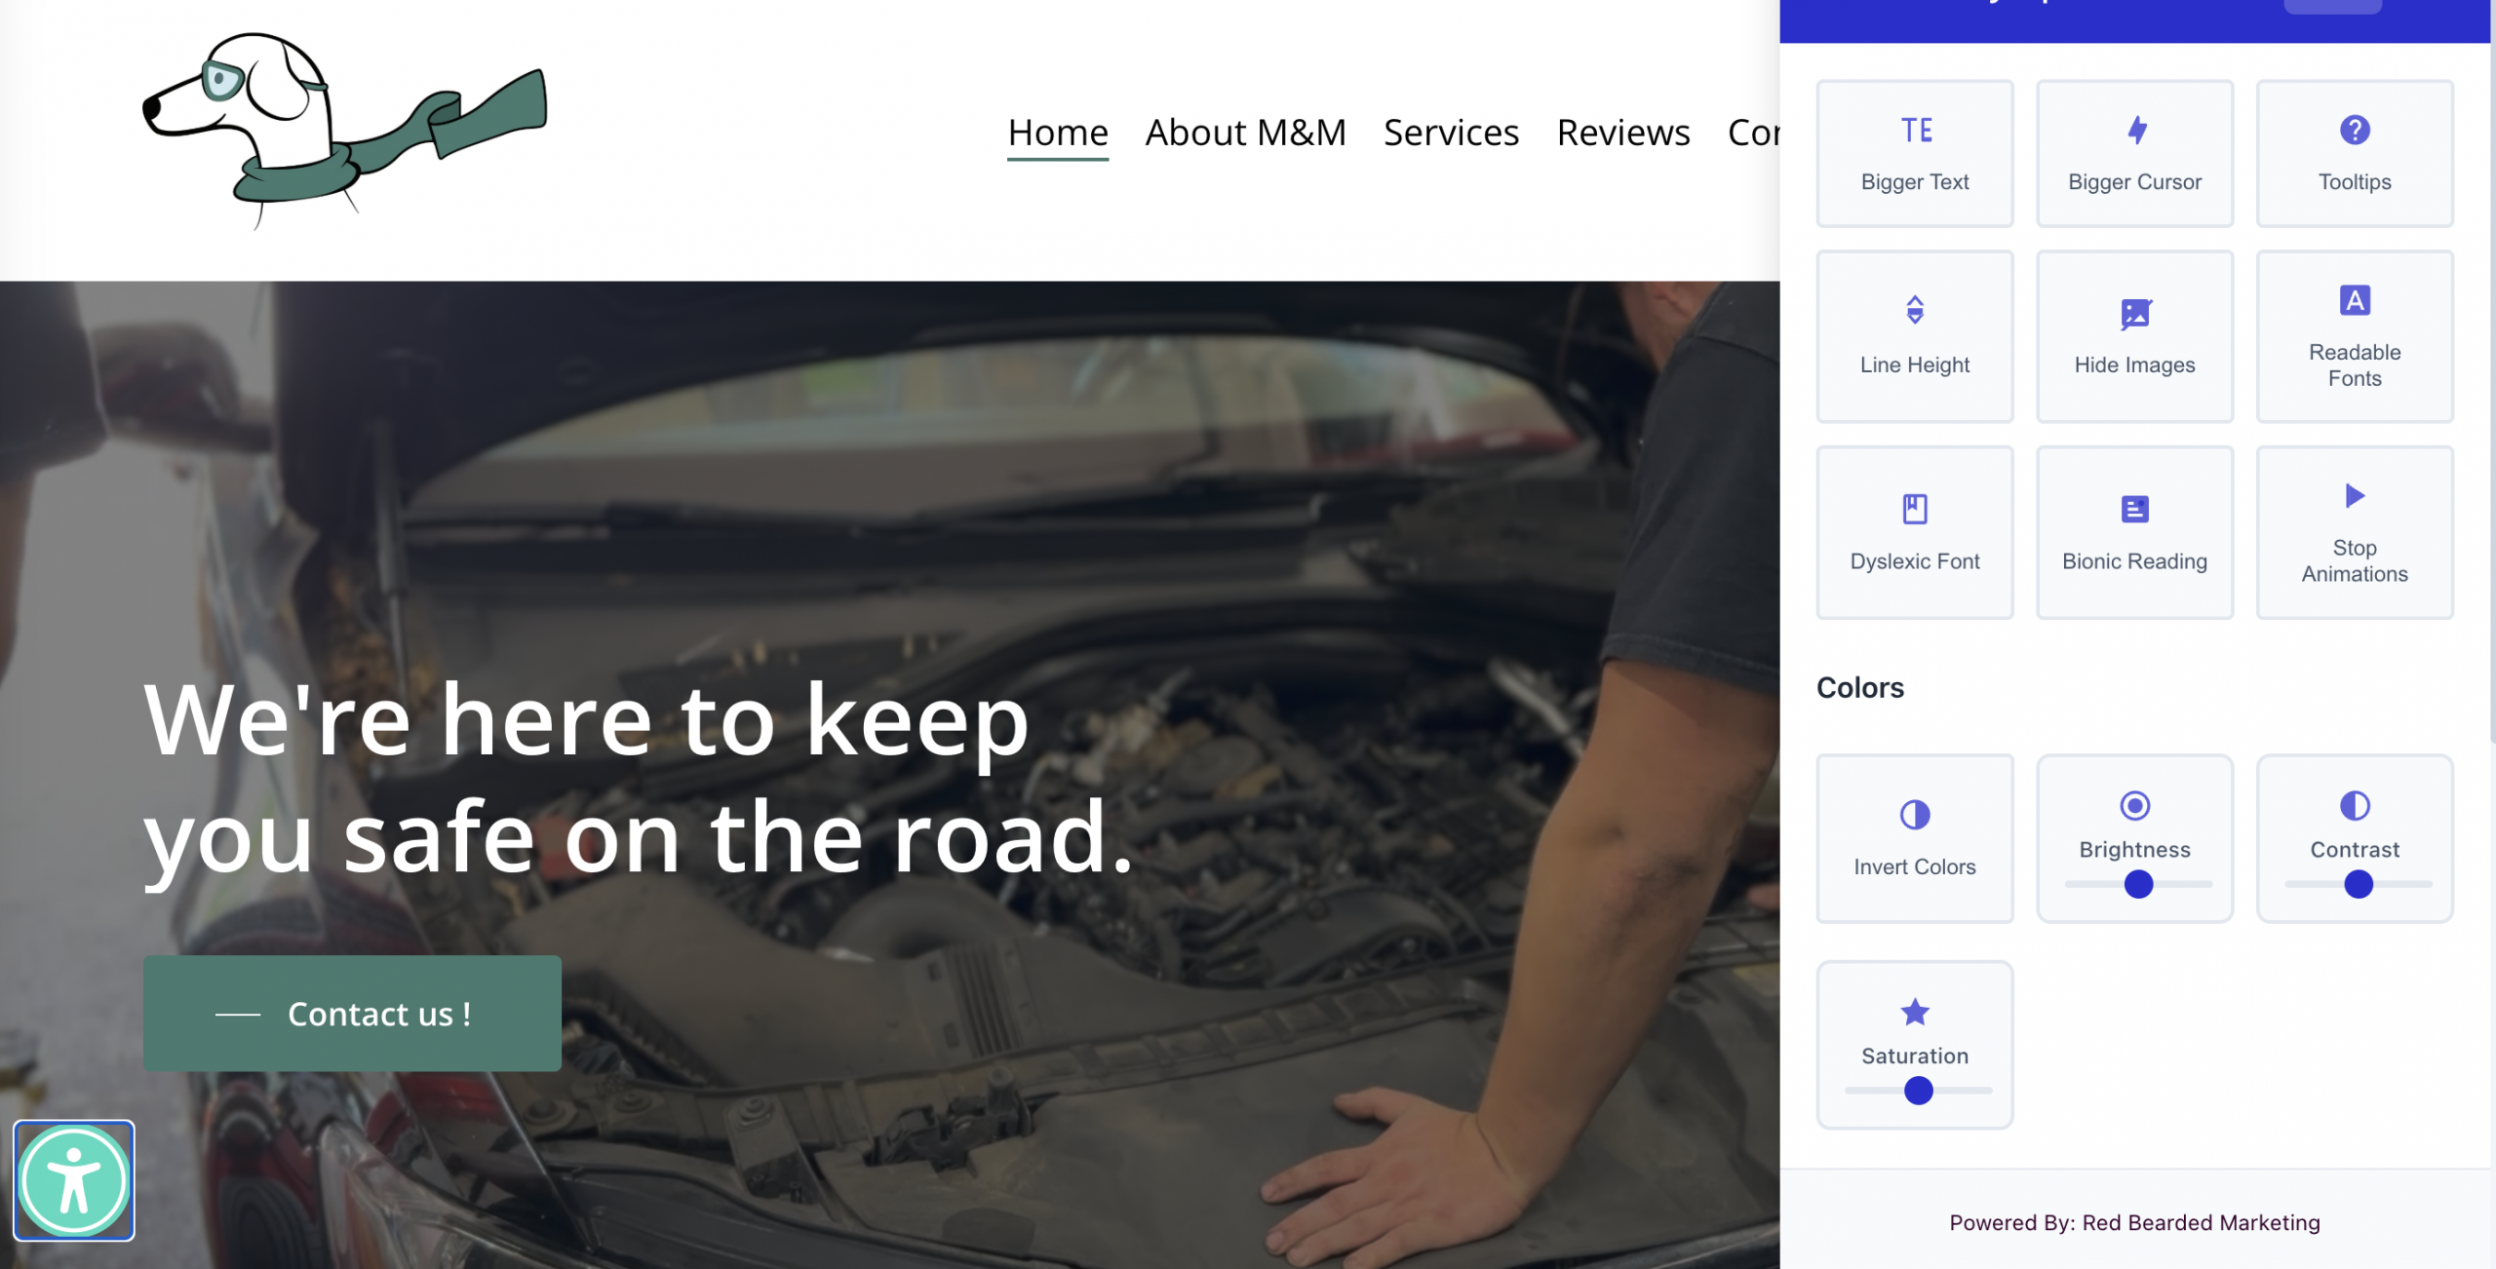This screenshot has height=1269, width=2496.
Task: Turn on Bionic Reading mode
Action: 2134,532
